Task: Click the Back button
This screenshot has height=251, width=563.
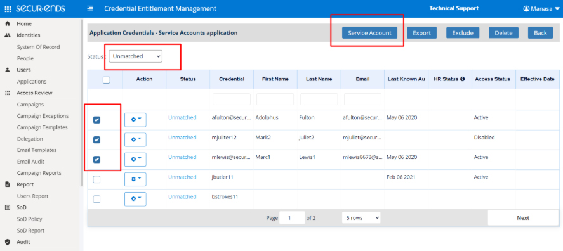Action: (540, 32)
